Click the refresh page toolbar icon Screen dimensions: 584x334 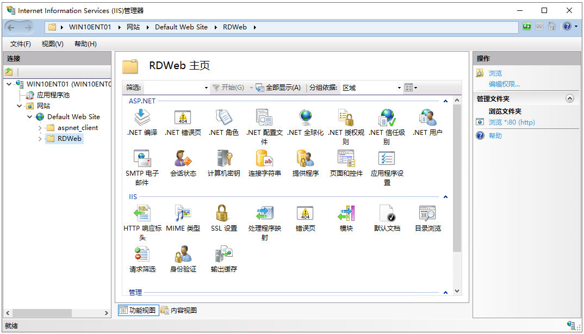click(527, 27)
